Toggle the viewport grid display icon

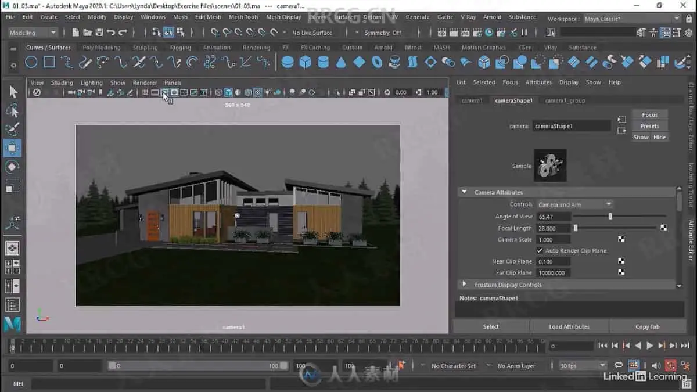145,92
